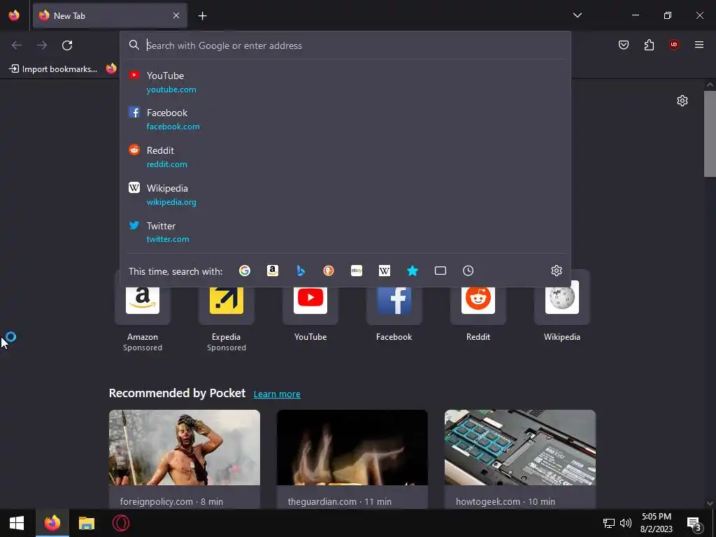Viewport: 716px width, 537px height.
Task: Open the Firefox hamburger menu
Action: click(x=699, y=45)
